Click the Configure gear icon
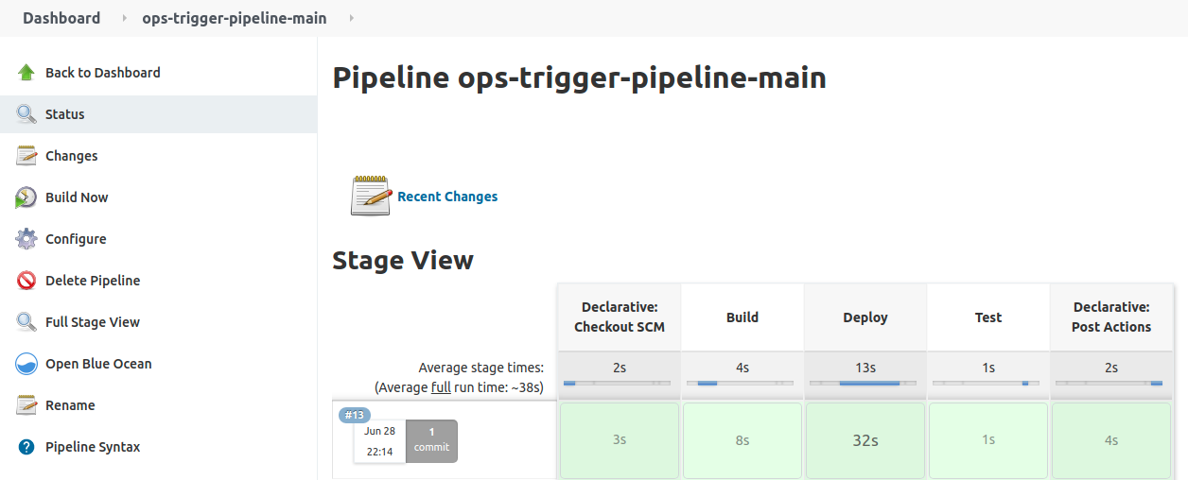This screenshot has height=480, width=1188. click(x=26, y=239)
